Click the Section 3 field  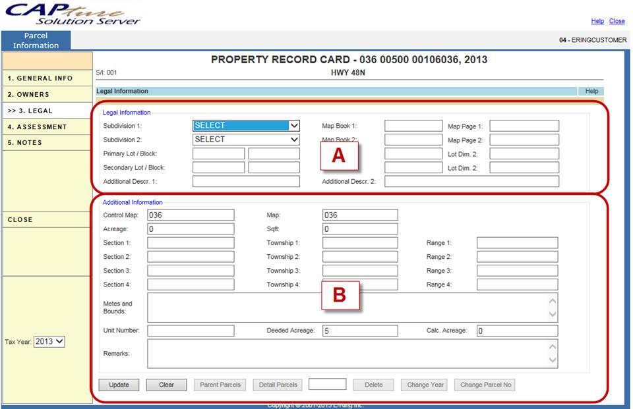[x=191, y=271]
